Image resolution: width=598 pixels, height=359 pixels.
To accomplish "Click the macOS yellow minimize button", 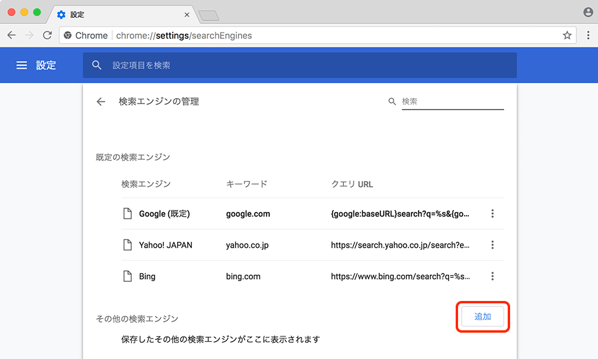I will point(24,12).
